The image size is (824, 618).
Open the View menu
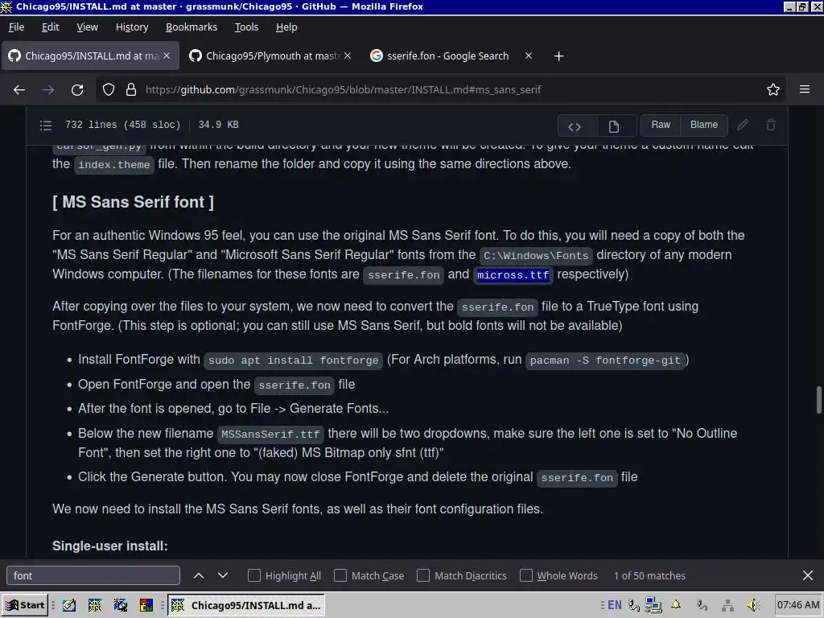click(x=87, y=27)
